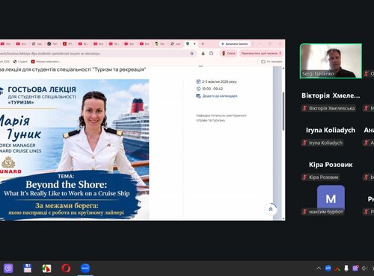Screen dimensions: 374x276
Task: Open the Opera browser taskbar icon
Action: (x=66, y=269)
